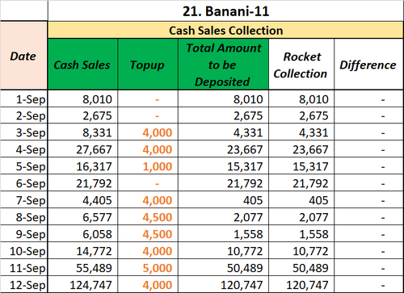Click the 4-Sep date cell
The width and height of the screenshot is (404, 293).
23,149
